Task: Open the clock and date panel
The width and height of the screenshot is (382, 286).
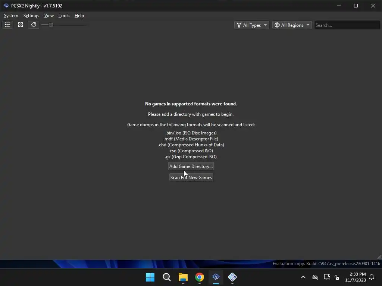Action: coord(356,277)
